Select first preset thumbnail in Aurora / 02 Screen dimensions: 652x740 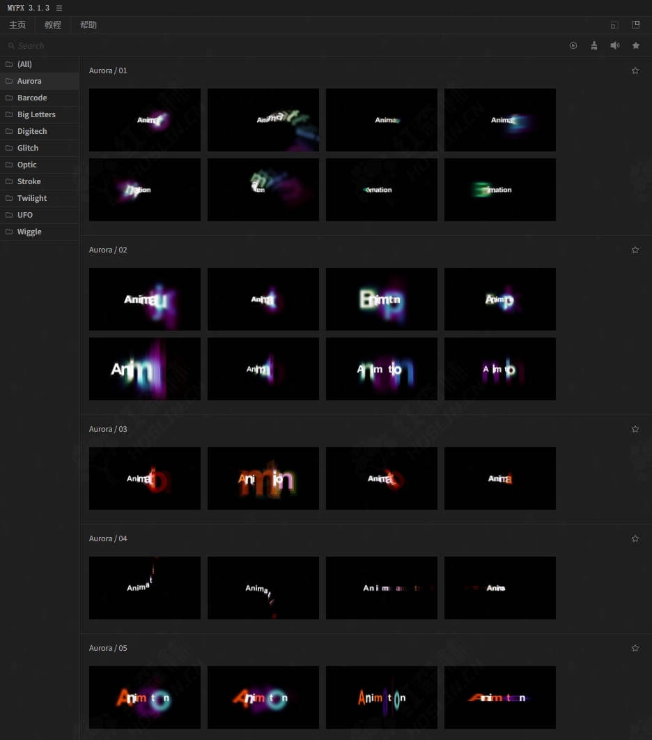pyautogui.click(x=145, y=299)
